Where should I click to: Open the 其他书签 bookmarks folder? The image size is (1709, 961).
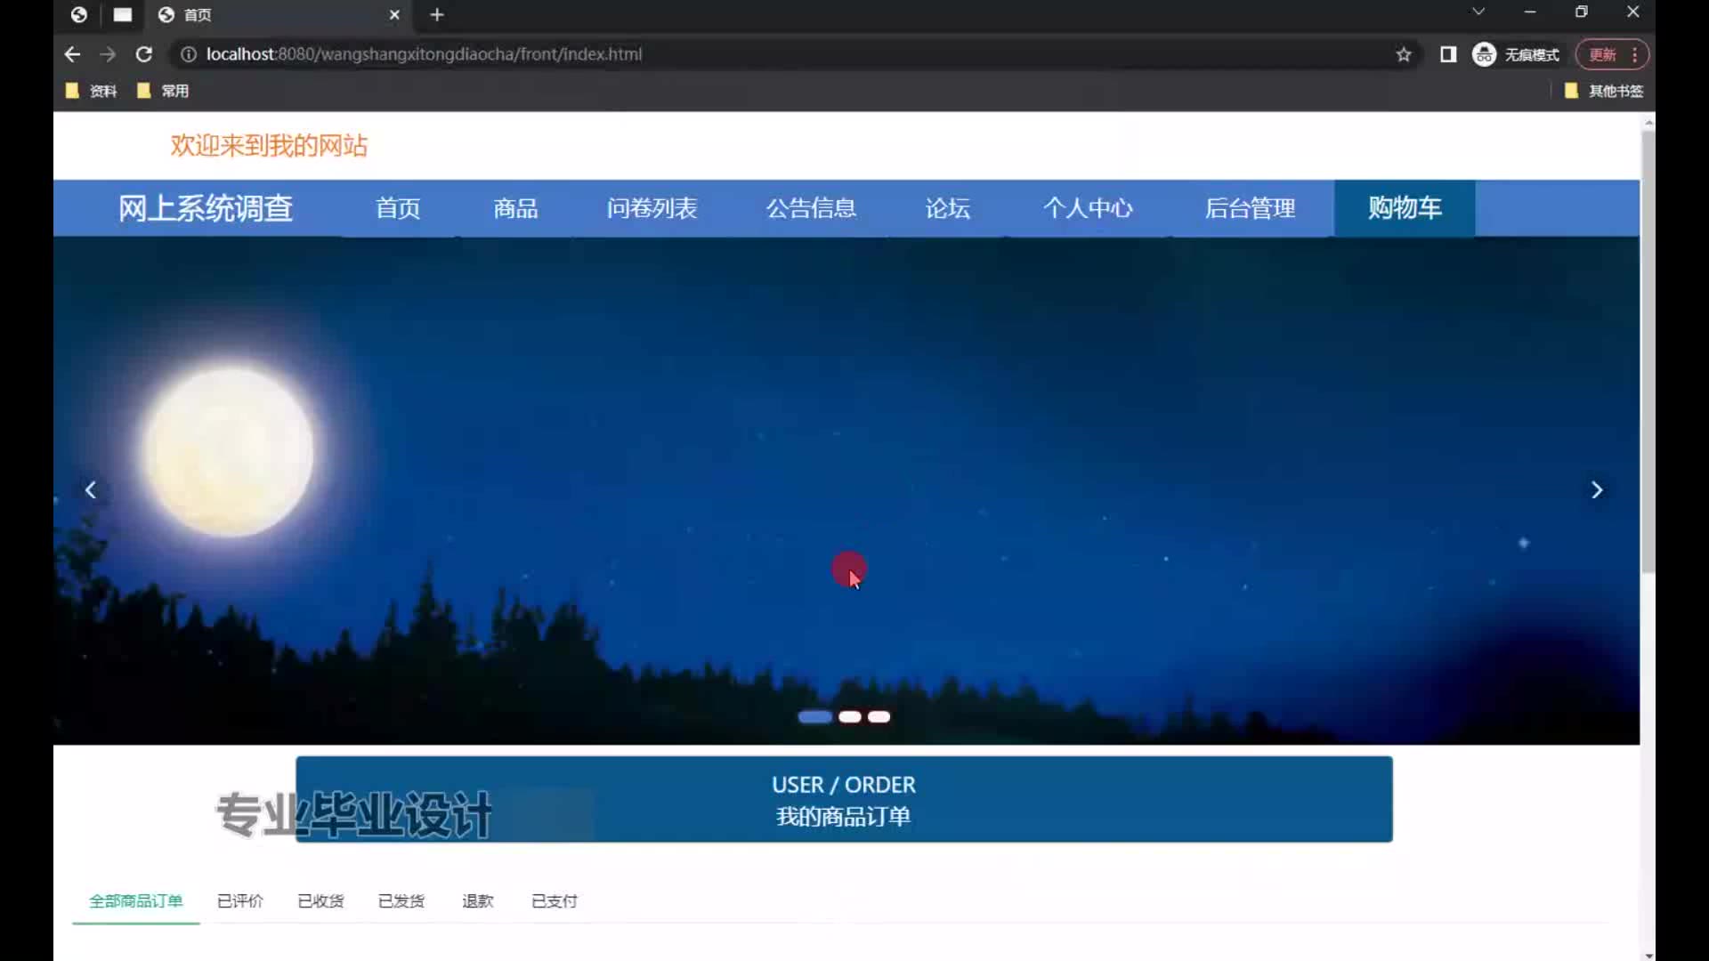click(x=1604, y=91)
